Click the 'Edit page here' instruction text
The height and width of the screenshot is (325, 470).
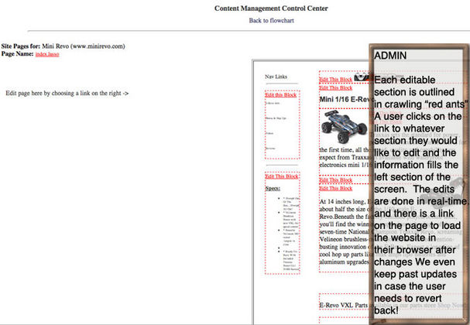[x=67, y=93]
